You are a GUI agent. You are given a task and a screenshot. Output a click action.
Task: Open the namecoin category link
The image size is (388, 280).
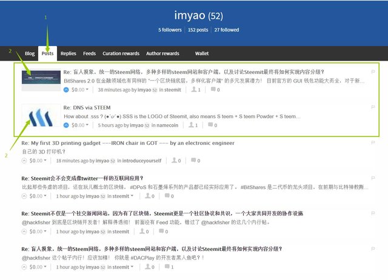click(167, 125)
